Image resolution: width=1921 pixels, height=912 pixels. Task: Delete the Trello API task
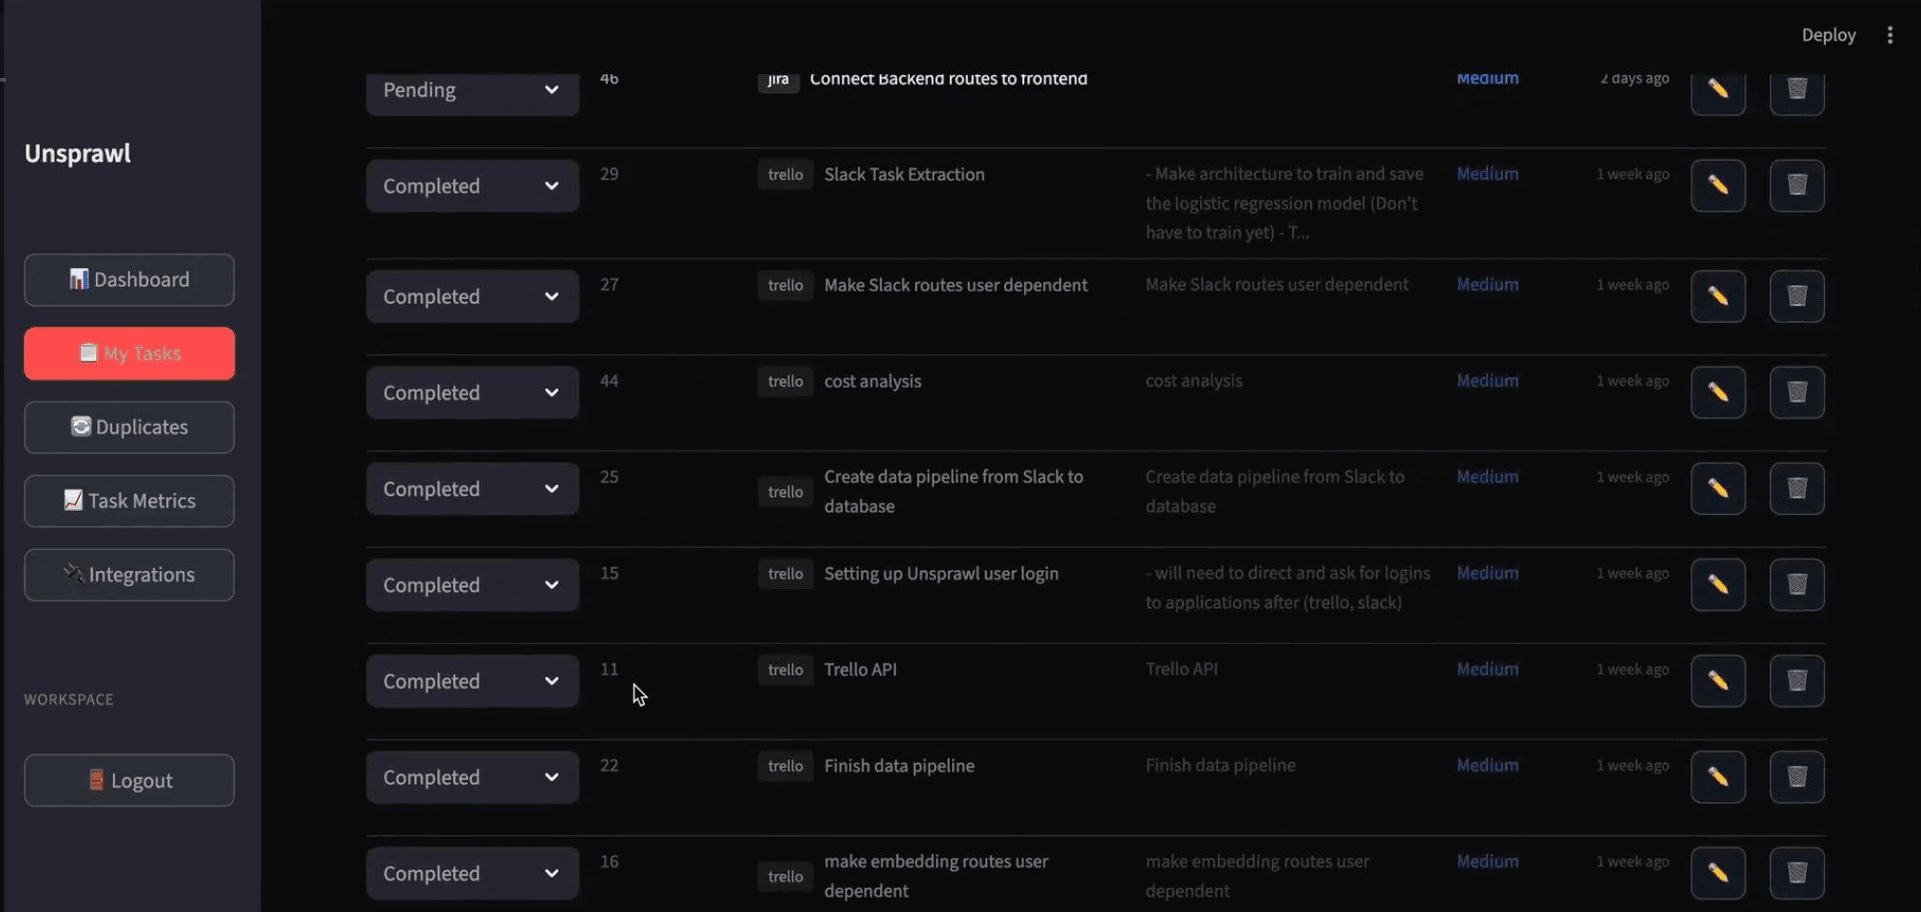pyautogui.click(x=1797, y=680)
